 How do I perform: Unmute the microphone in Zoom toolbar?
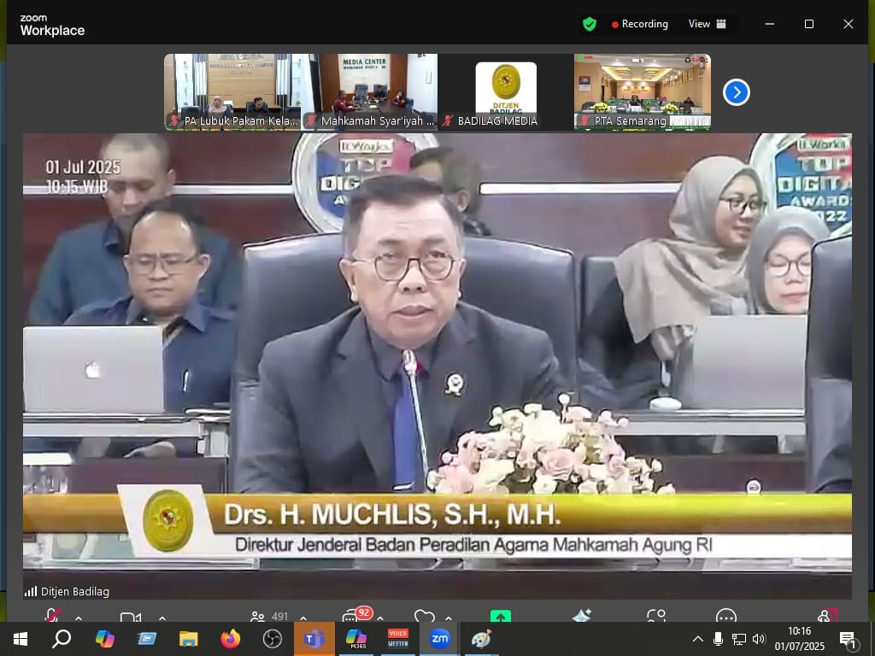point(53,616)
